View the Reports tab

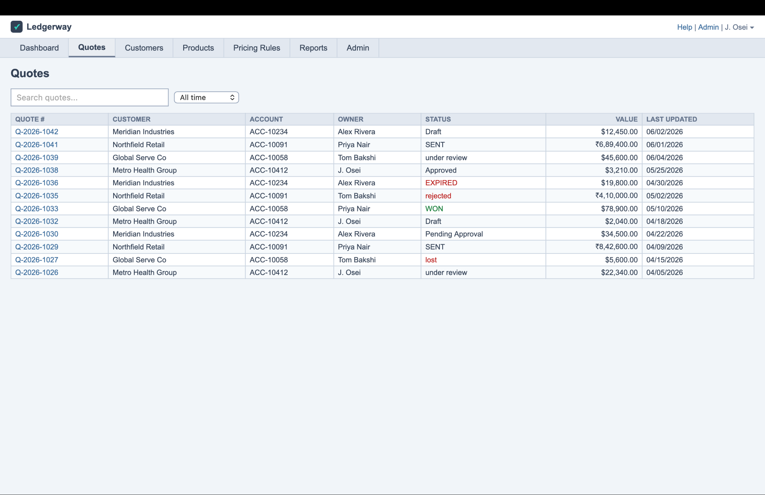coord(313,48)
